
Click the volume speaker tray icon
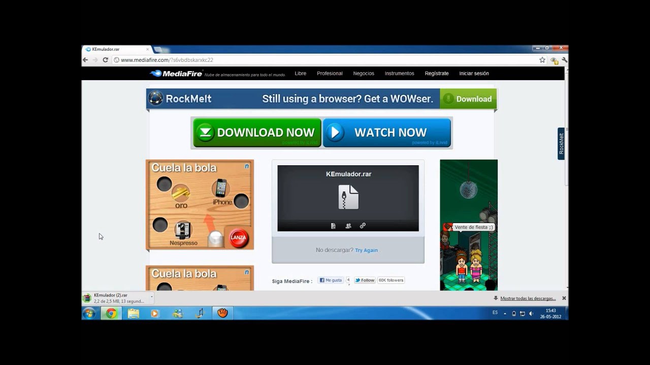coord(531,313)
